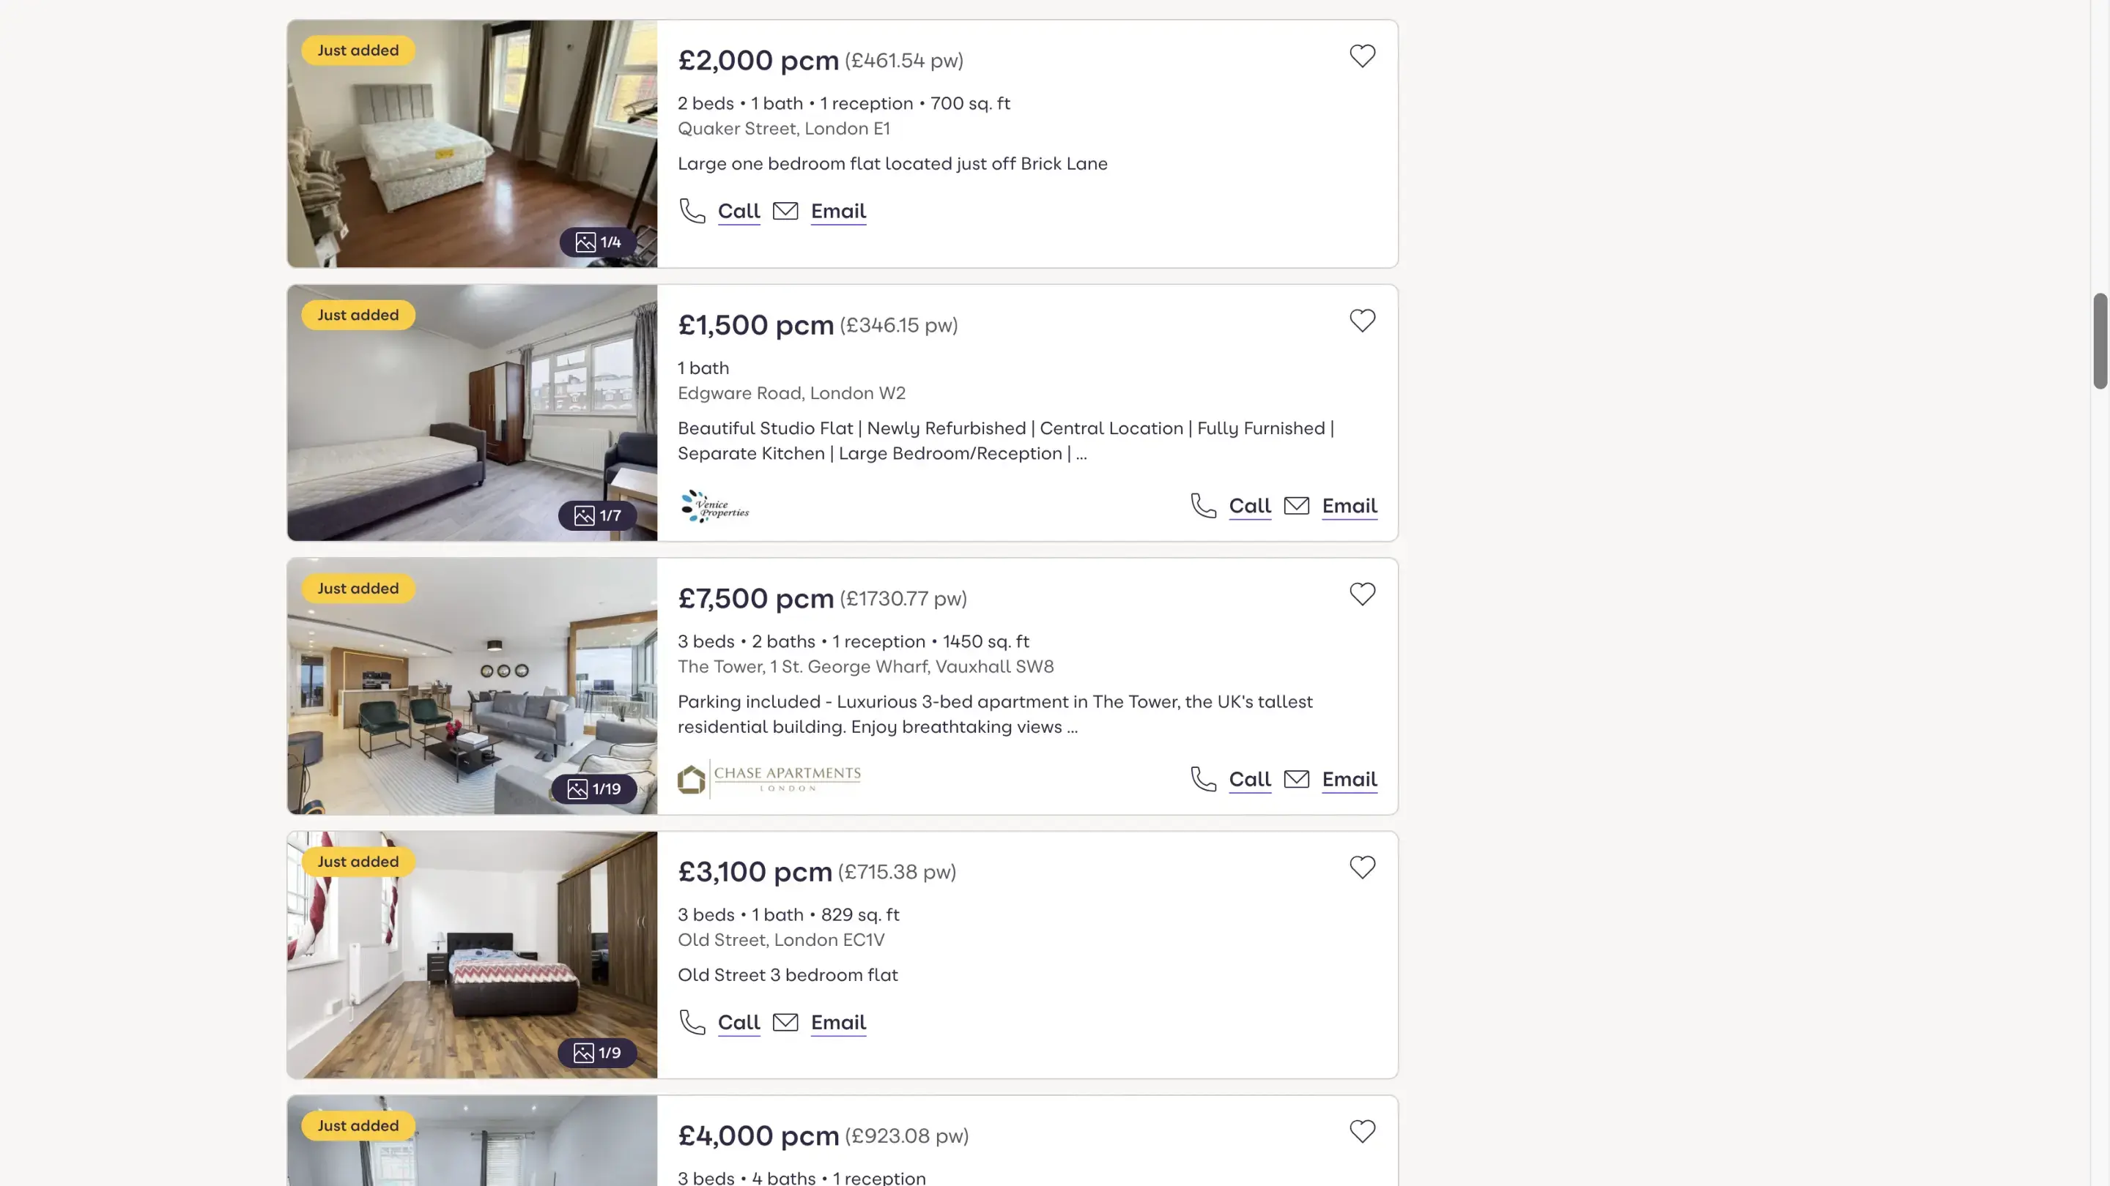Open the £7,500 pcm price heading
Viewport: 2110px width, 1186px height.
pyautogui.click(x=755, y=598)
